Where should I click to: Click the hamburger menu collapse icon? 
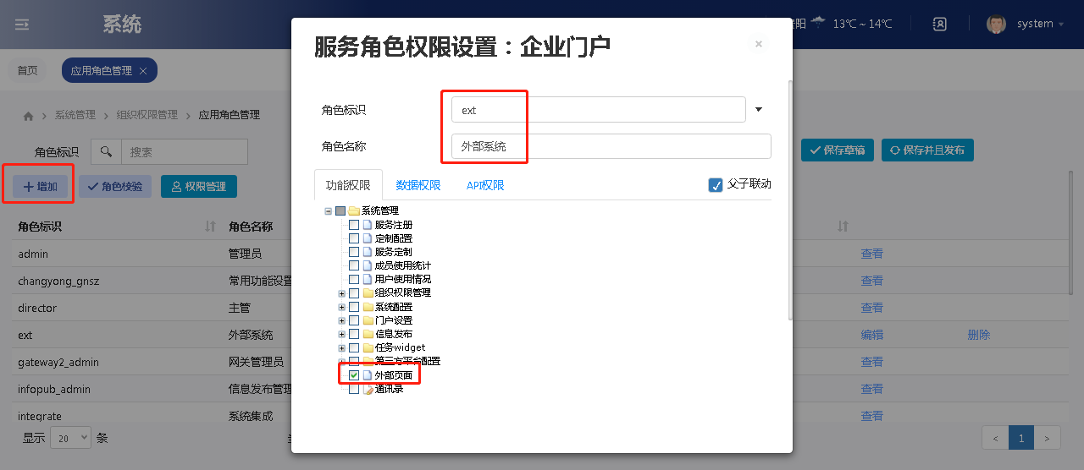[x=22, y=25]
